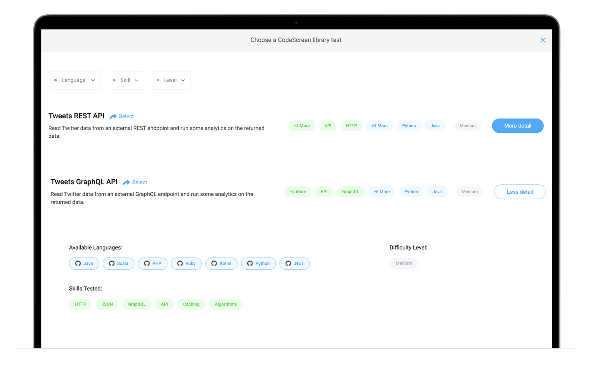
Task: Click the GitHub icon on the .NET chip
Action: point(288,263)
